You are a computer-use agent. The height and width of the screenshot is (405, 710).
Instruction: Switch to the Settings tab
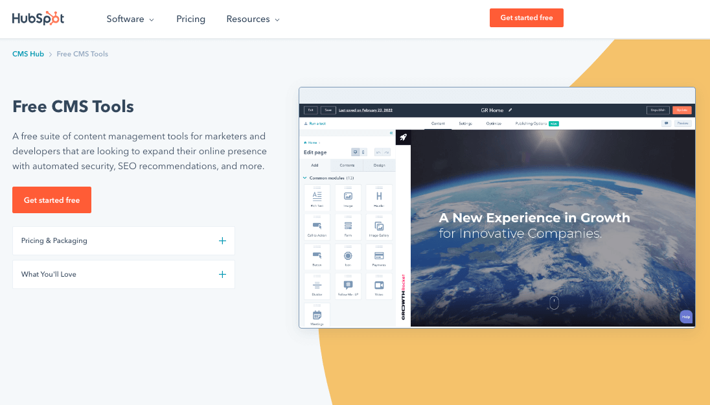pyautogui.click(x=465, y=123)
